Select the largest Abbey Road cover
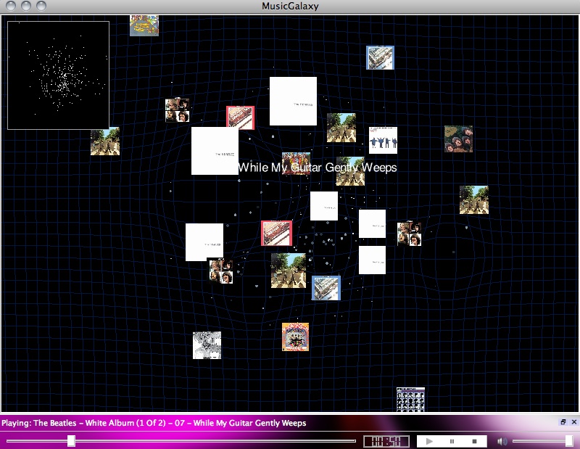The height and width of the screenshot is (449, 580). coord(289,271)
